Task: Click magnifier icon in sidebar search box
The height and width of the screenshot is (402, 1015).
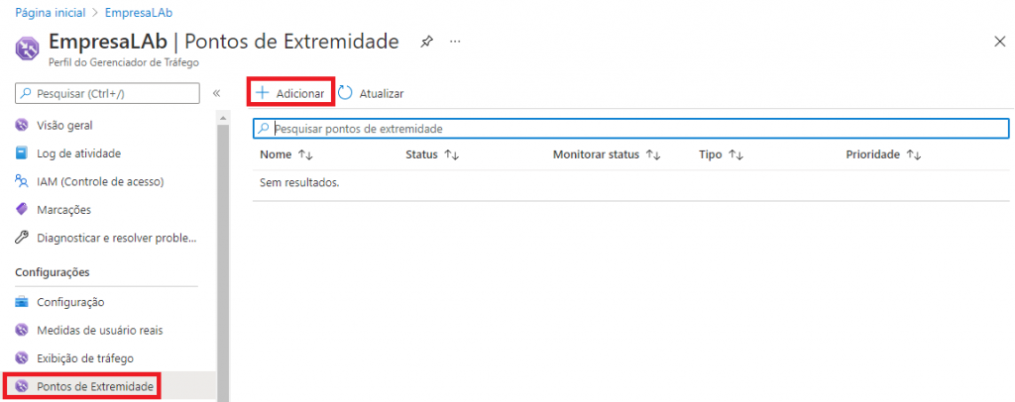Action: 26,93
